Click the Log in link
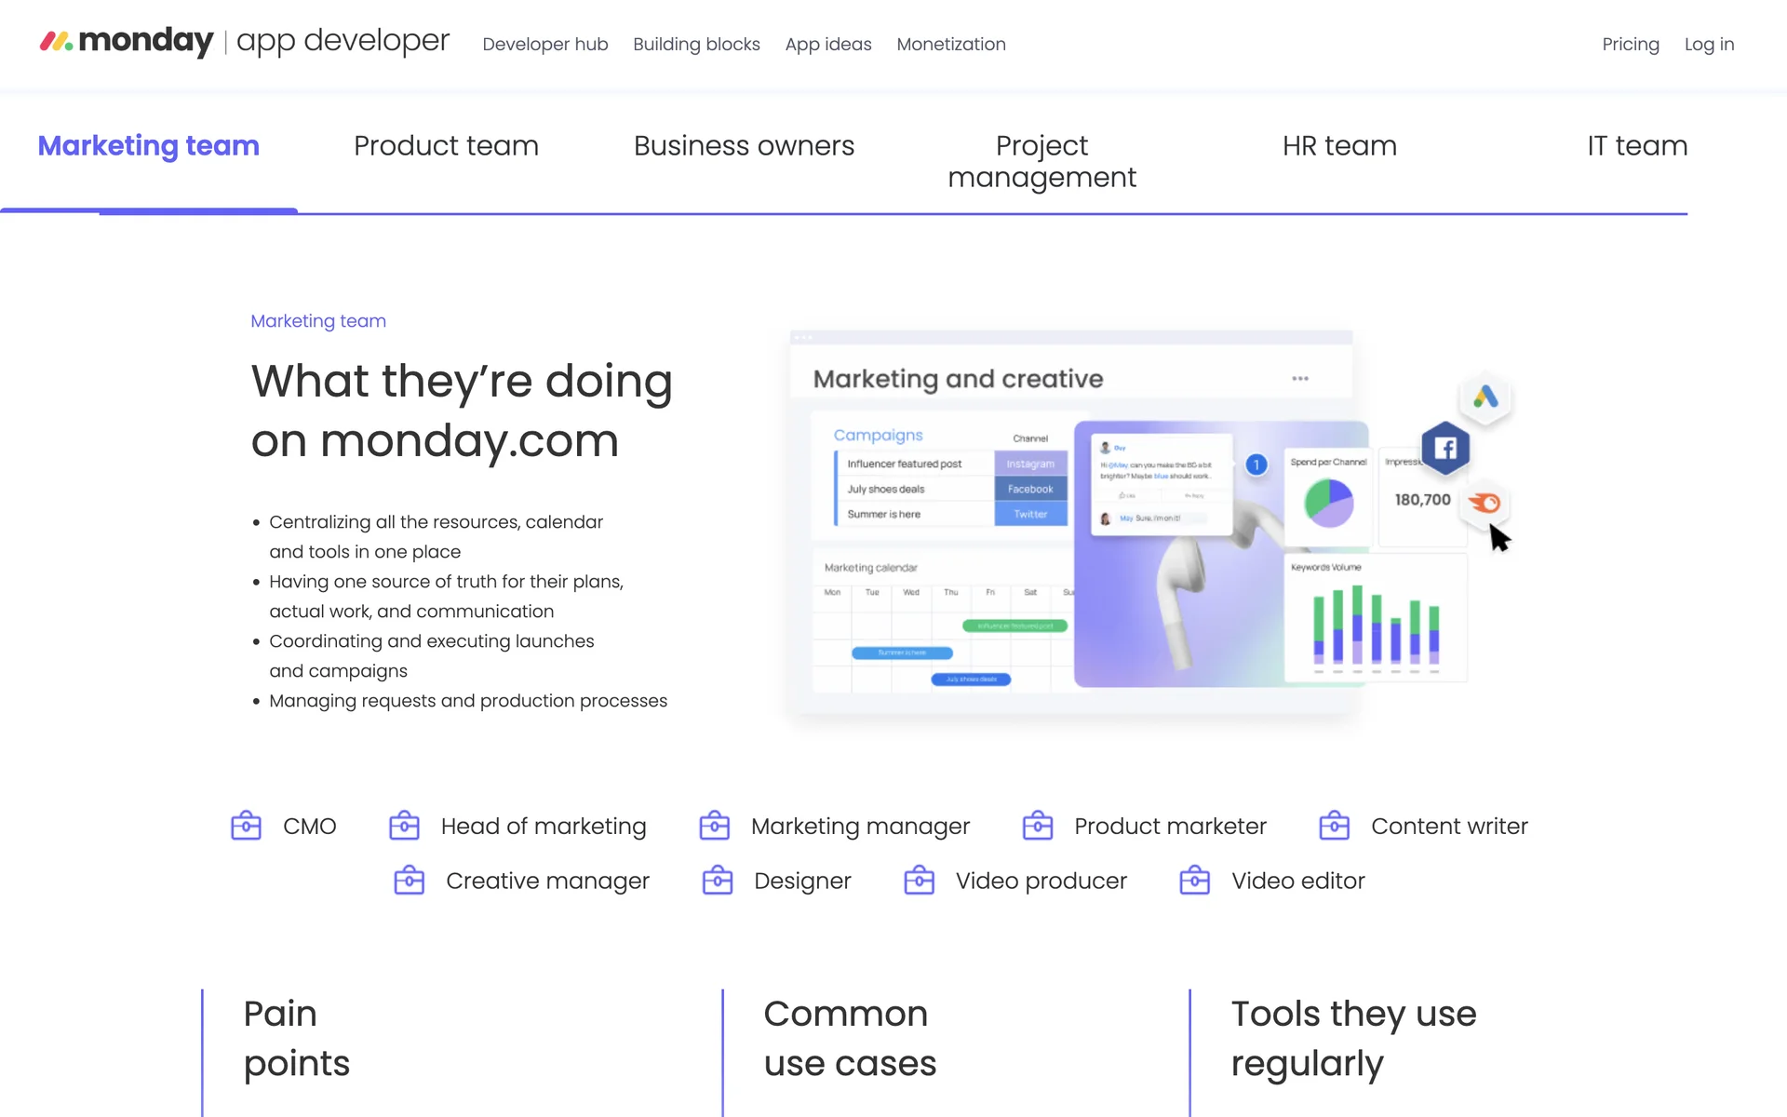Image resolution: width=1787 pixels, height=1117 pixels. [1709, 45]
